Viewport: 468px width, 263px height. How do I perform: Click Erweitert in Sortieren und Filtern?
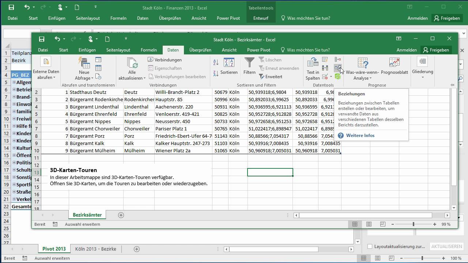271,77
